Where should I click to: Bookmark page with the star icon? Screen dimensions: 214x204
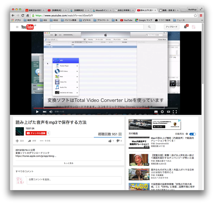coord(195,16)
